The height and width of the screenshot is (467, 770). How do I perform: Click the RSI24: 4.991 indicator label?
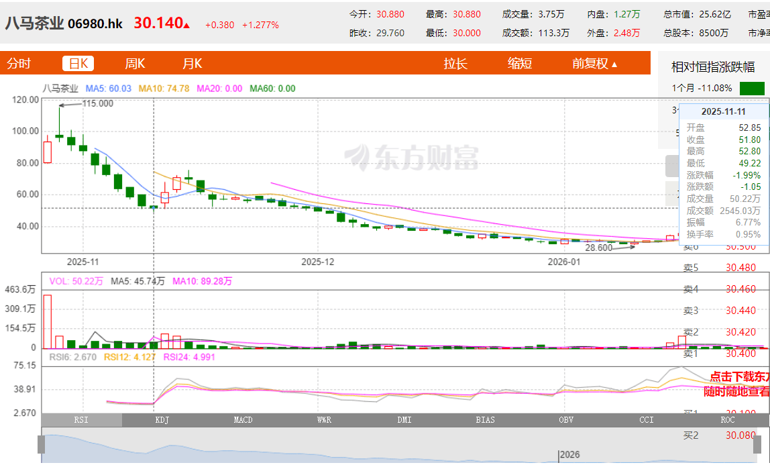point(189,357)
